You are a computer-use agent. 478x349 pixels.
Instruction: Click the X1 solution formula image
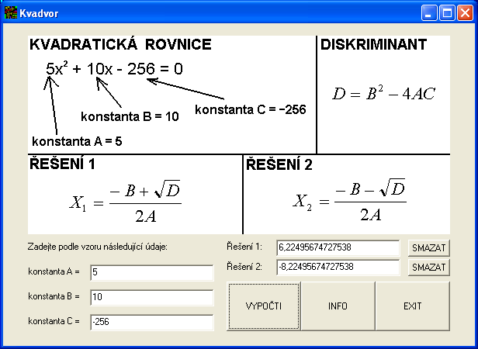coord(126,201)
